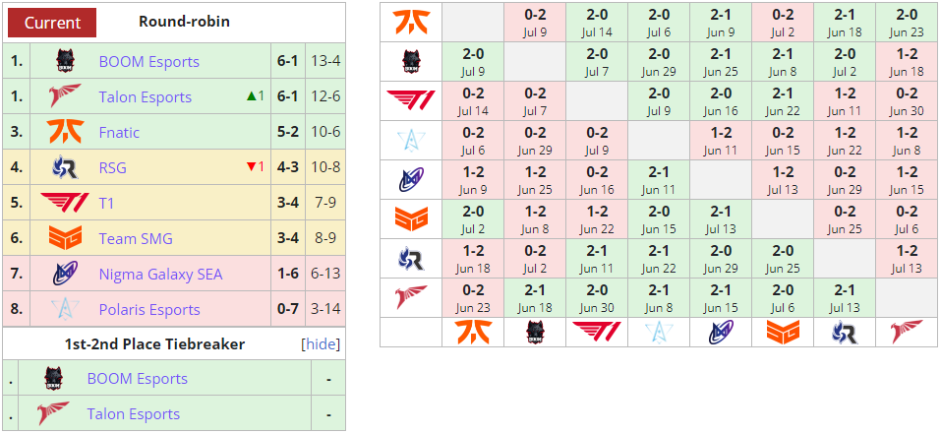Click Talon Esports logo in tiebreaker section
Image resolution: width=941 pixels, height=434 pixels.
click(54, 414)
